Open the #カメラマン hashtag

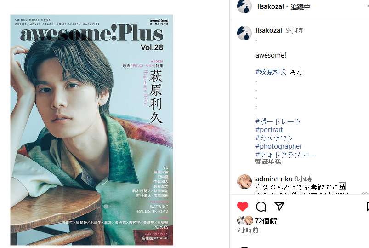(x=275, y=138)
